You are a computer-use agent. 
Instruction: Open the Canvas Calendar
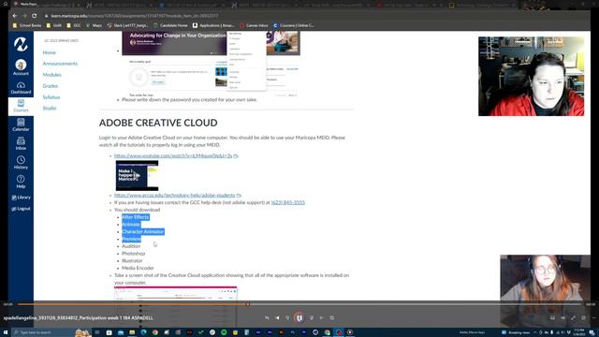click(21, 125)
